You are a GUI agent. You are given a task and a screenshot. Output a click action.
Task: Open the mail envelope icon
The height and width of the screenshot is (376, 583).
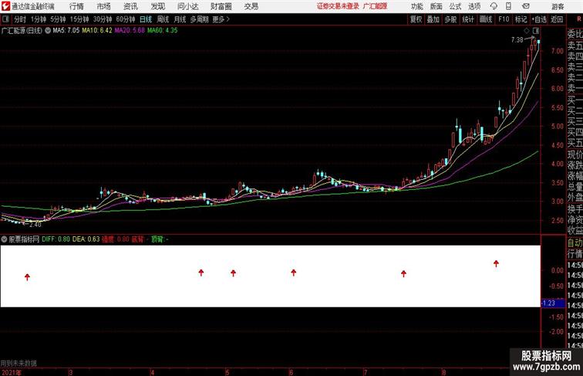(x=526, y=6)
